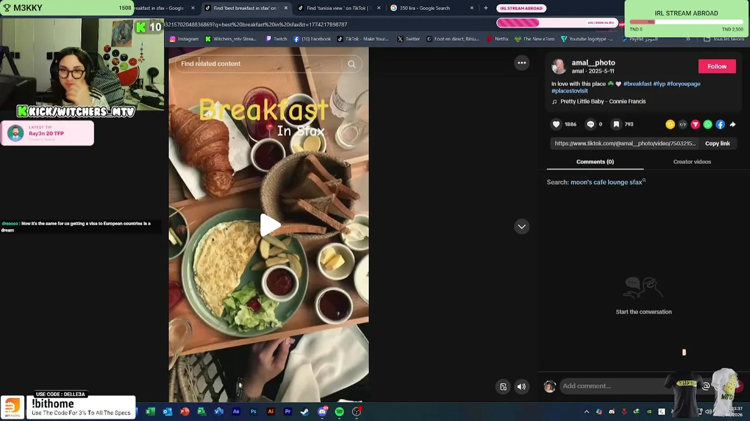The width and height of the screenshot is (750, 421).
Task: Open TikTok - Make Your... bookmark
Action: point(363,39)
